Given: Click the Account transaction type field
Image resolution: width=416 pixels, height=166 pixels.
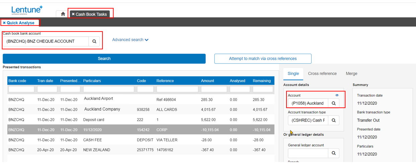Looking at the screenshot, I should [308, 120].
